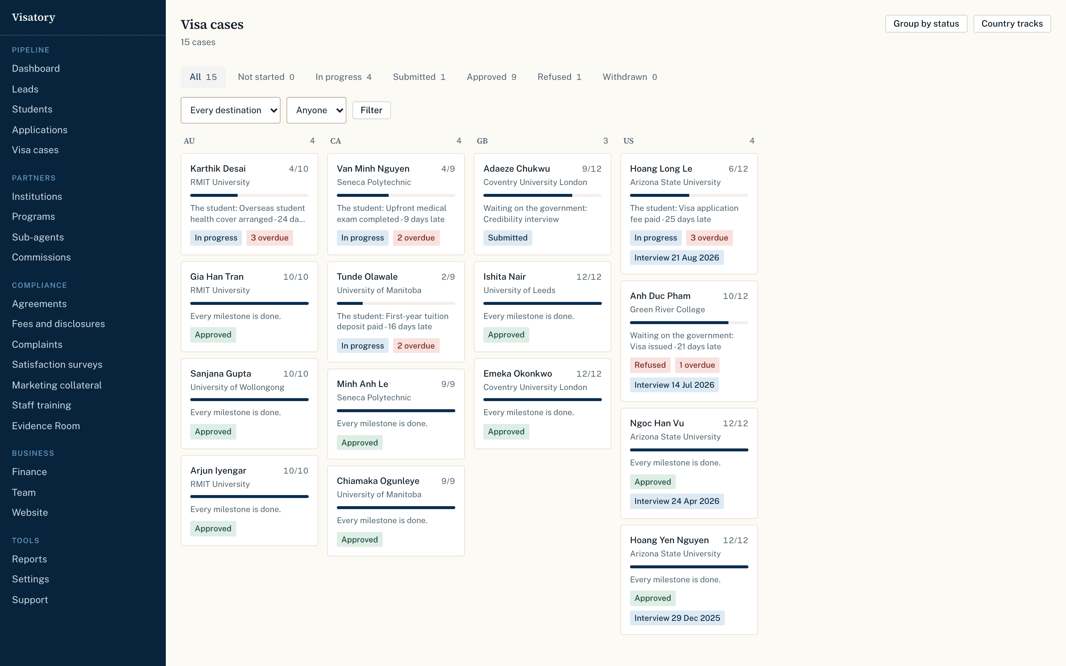The image size is (1066, 666).
Task: Click Anh Duc Pham progress bar
Action: [689, 323]
